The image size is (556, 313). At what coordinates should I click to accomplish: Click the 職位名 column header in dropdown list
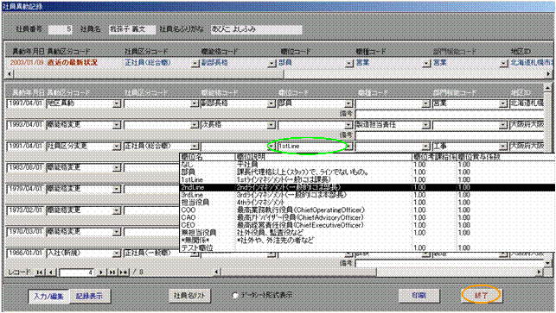coord(192,157)
